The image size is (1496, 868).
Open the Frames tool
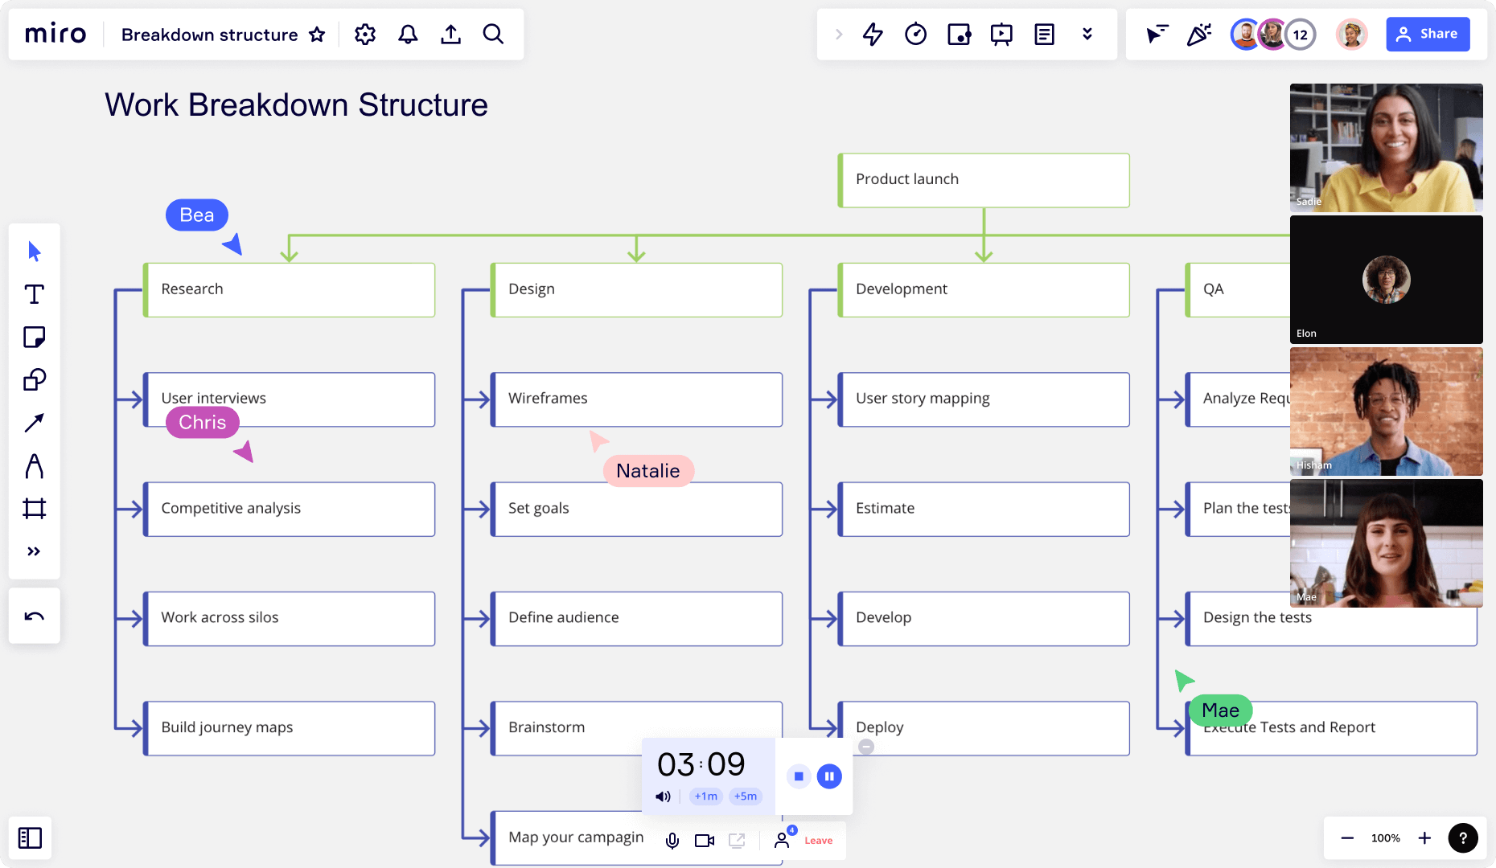click(34, 508)
